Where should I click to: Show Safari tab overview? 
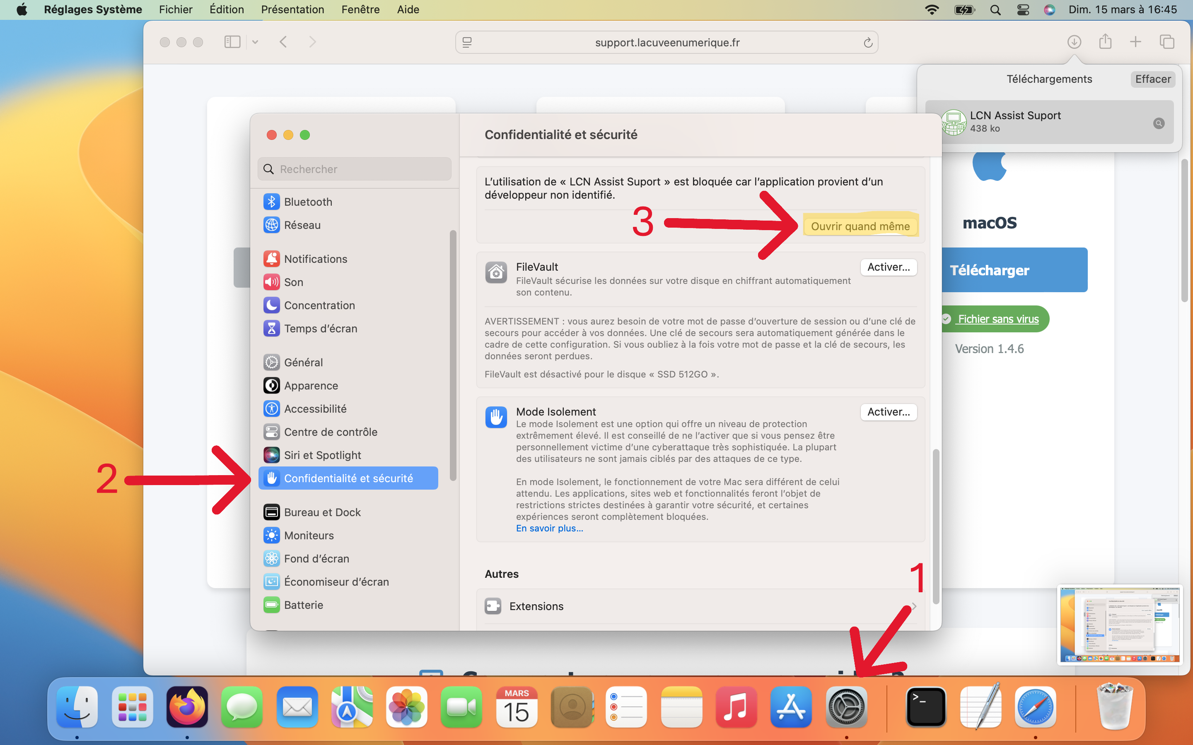(x=1167, y=42)
